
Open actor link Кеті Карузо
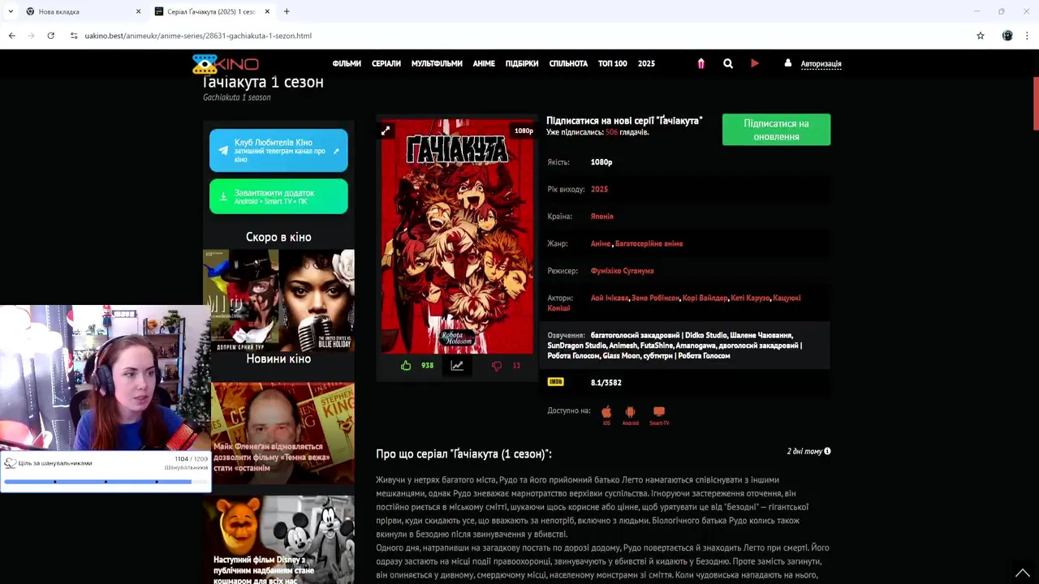[750, 298]
